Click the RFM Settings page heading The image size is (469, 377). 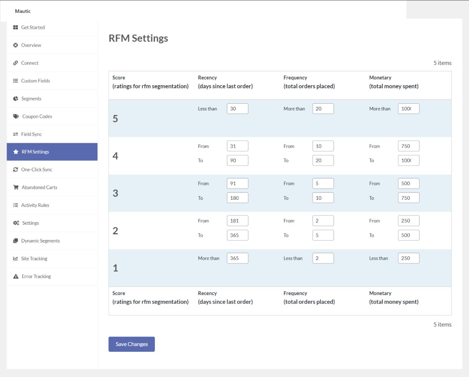(138, 38)
